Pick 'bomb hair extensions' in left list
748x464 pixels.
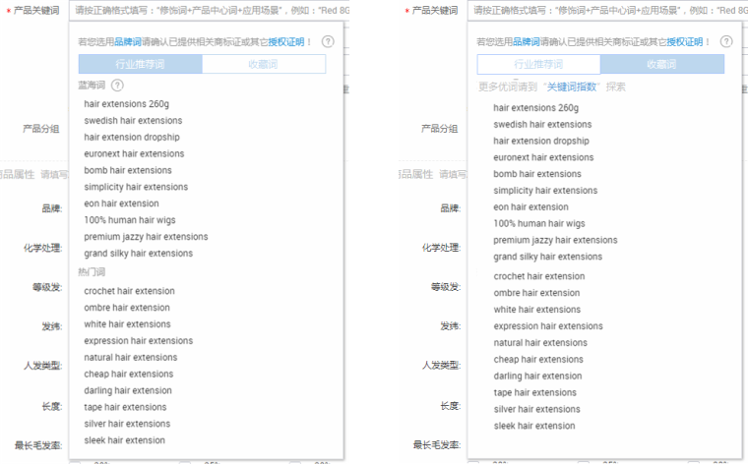tap(128, 170)
